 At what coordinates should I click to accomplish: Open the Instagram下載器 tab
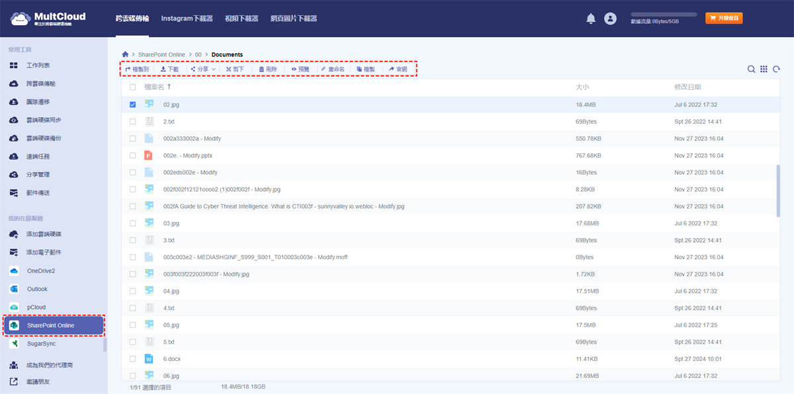pos(187,19)
